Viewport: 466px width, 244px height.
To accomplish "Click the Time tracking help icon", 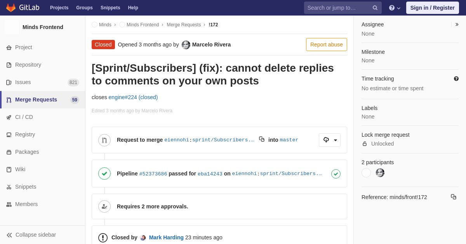I will click(x=456, y=79).
